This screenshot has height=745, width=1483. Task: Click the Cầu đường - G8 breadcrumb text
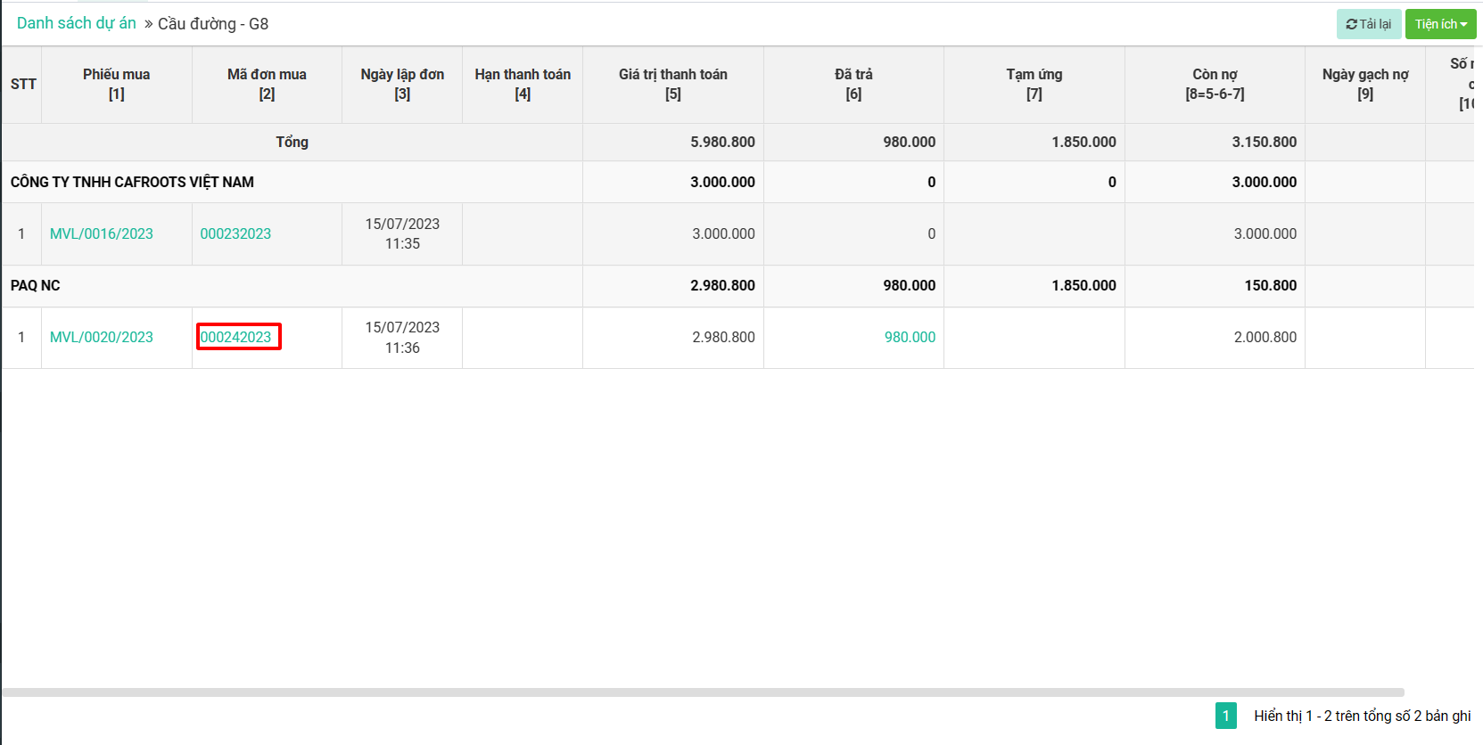pos(213,24)
